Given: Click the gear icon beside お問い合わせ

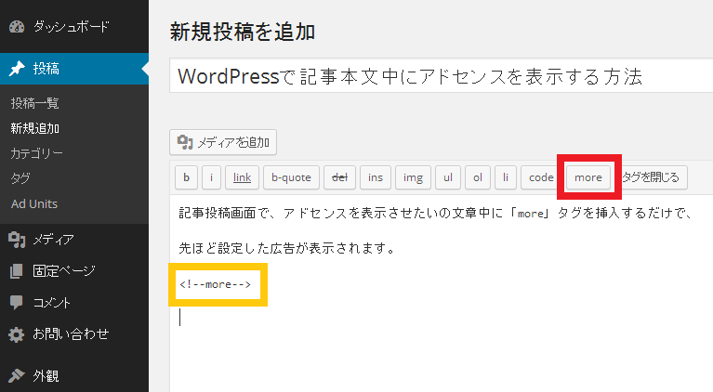Looking at the screenshot, I should click(17, 334).
